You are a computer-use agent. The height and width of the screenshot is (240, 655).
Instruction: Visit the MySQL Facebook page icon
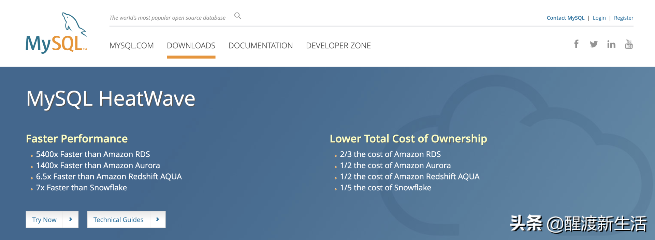click(576, 44)
